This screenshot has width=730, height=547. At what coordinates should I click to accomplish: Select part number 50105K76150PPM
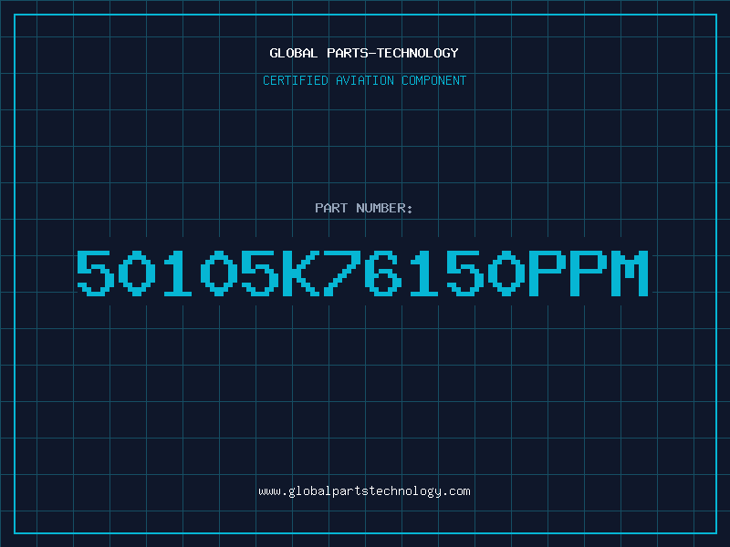[x=362, y=273]
